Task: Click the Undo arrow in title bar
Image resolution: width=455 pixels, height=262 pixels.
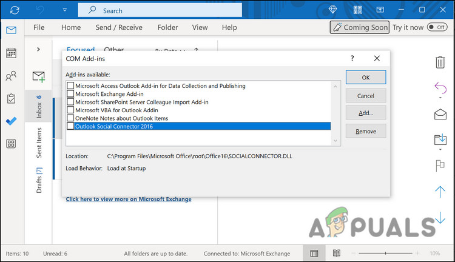Action: 40,10
